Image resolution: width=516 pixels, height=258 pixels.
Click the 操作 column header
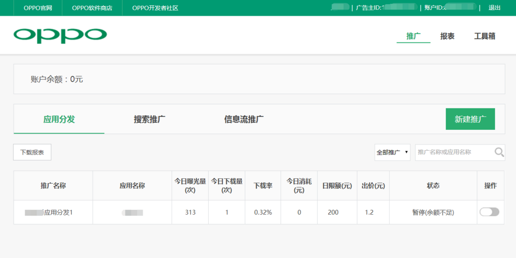point(490,185)
